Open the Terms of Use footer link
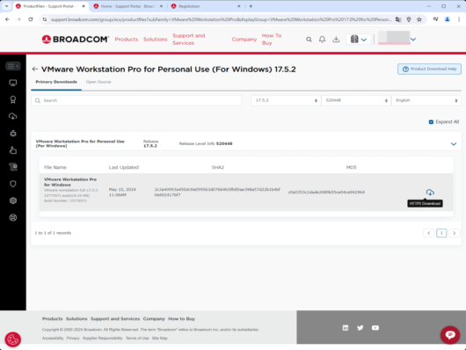This screenshot has width=466, height=350. tap(137, 338)
